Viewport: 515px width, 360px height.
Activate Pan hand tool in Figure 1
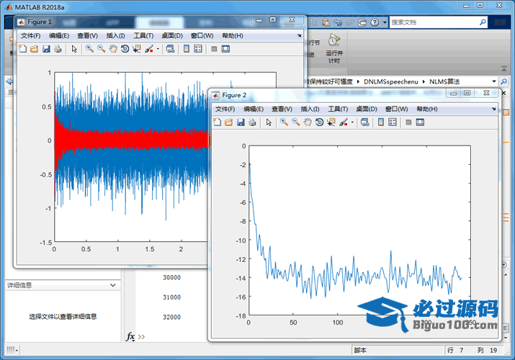(x=113, y=49)
